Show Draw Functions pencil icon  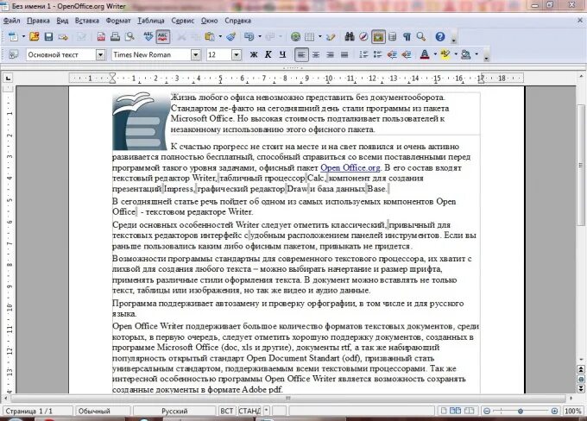coord(331,37)
